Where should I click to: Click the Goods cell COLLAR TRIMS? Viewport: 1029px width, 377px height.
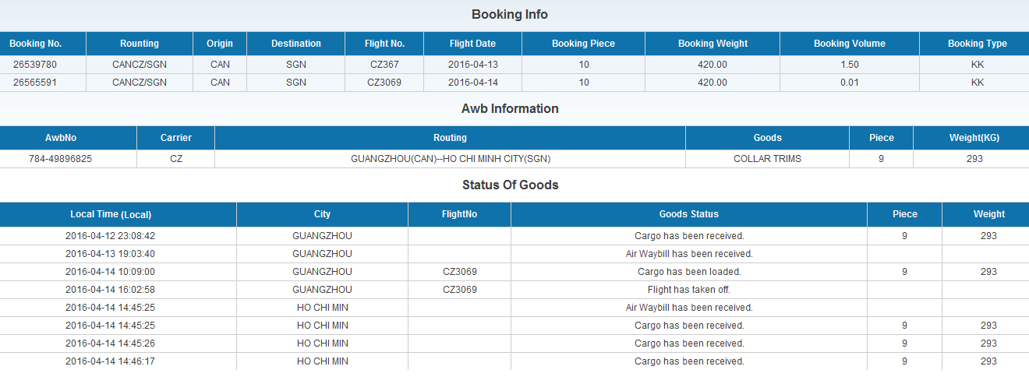coord(767,159)
